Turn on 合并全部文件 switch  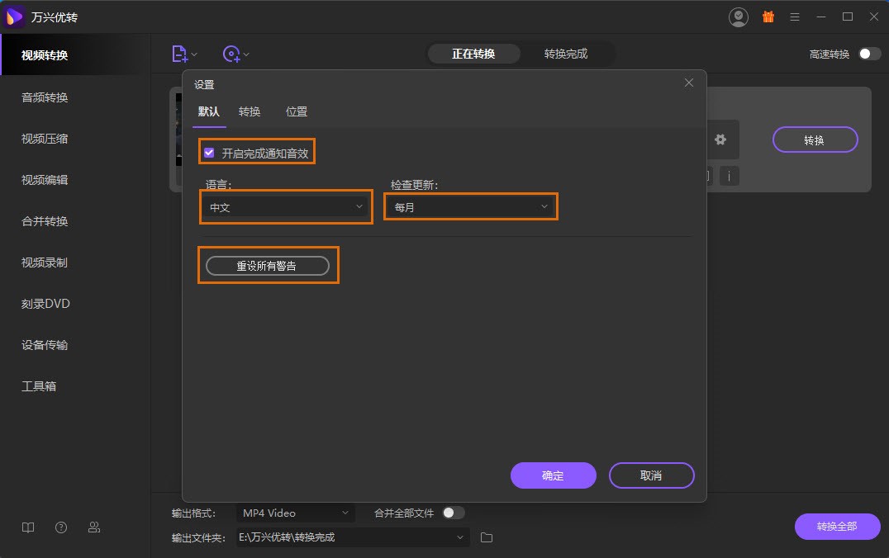453,513
